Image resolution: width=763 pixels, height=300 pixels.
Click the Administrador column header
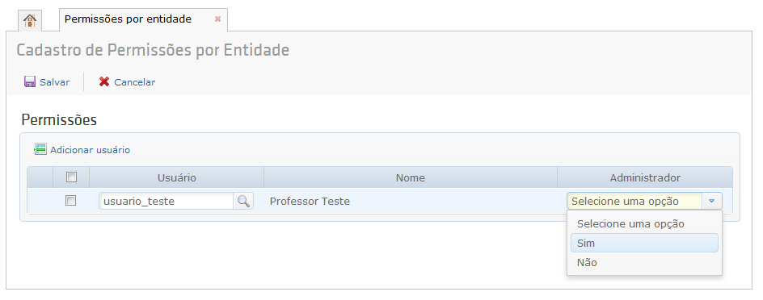[x=645, y=177]
